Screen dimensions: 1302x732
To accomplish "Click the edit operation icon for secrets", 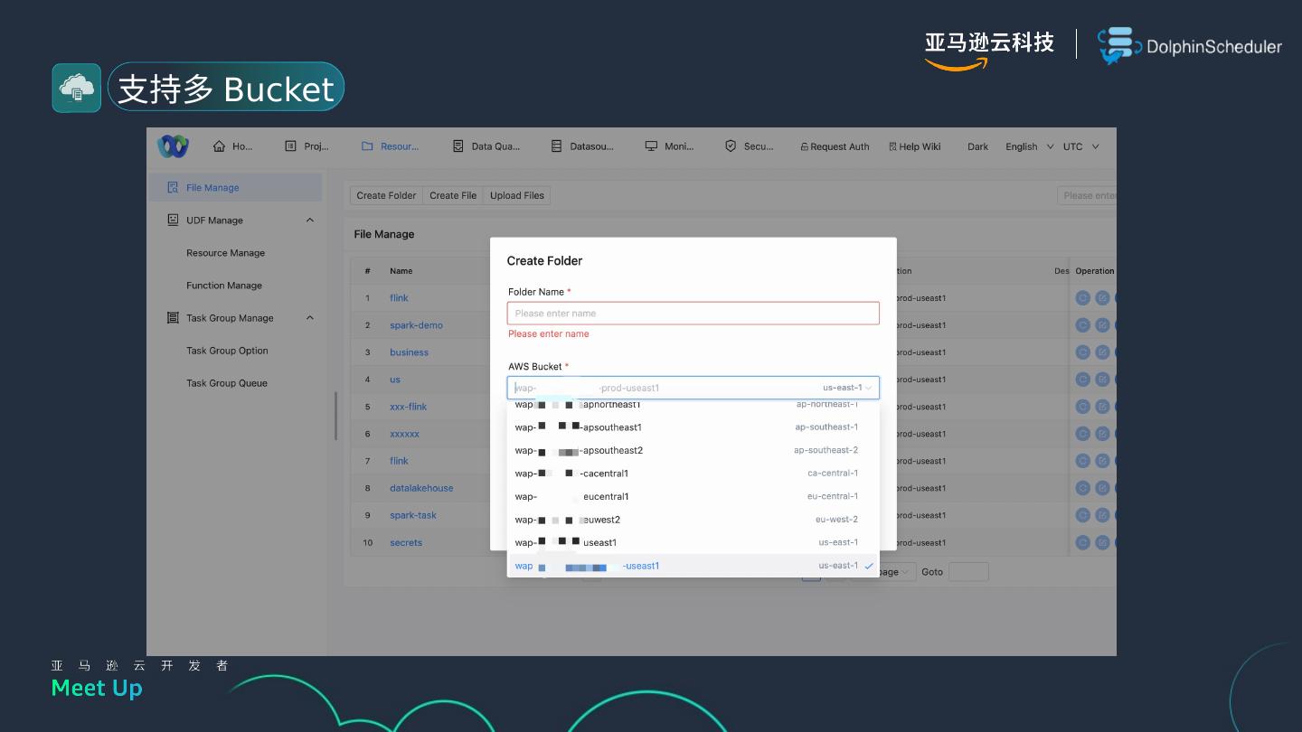I will (1102, 542).
